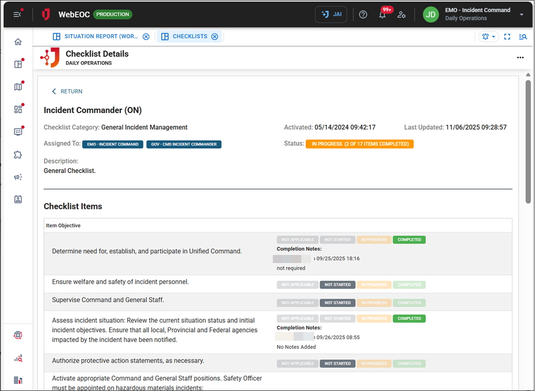This screenshot has height=391, width=535.
Task: Open the alert bell dropdown in tab bar
Action: tap(488, 37)
